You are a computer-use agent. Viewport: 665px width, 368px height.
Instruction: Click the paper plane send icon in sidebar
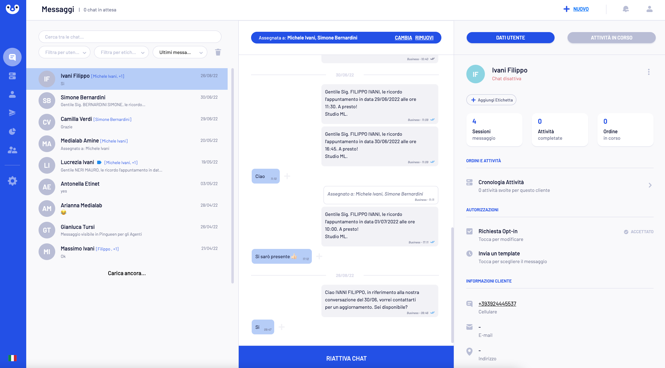[12, 113]
